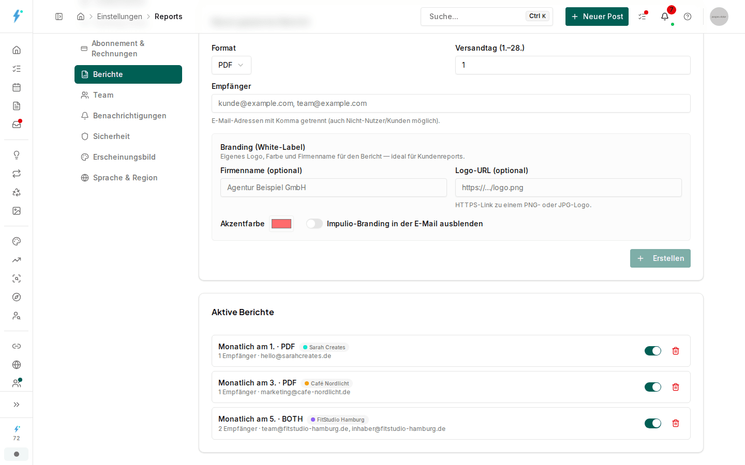This screenshot has height=465, width=745.
Task: Open the tasks checklist icon in top bar
Action: pos(642,17)
